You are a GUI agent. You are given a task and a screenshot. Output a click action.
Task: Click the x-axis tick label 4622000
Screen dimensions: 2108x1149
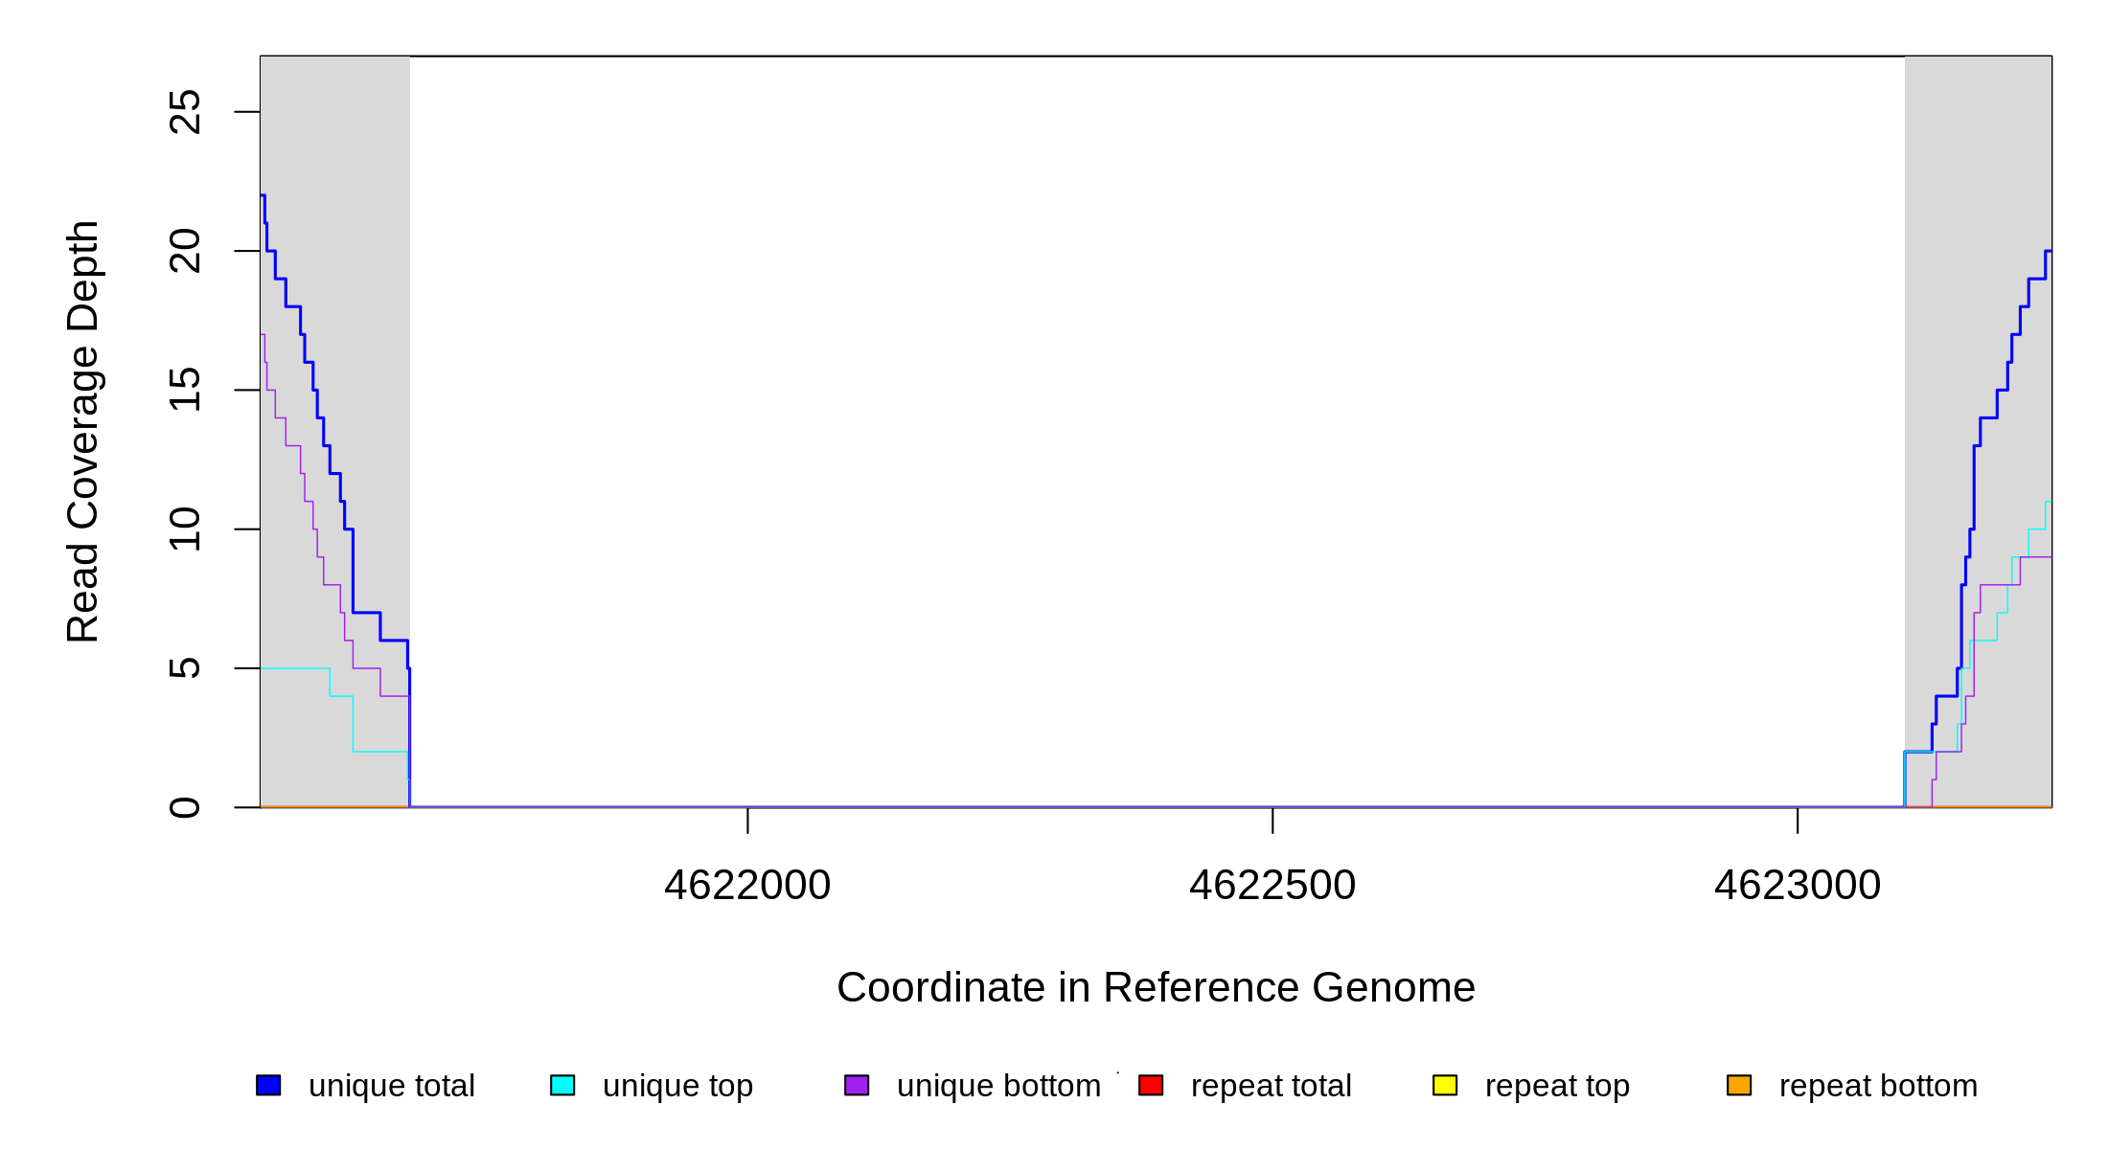tap(747, 886)
